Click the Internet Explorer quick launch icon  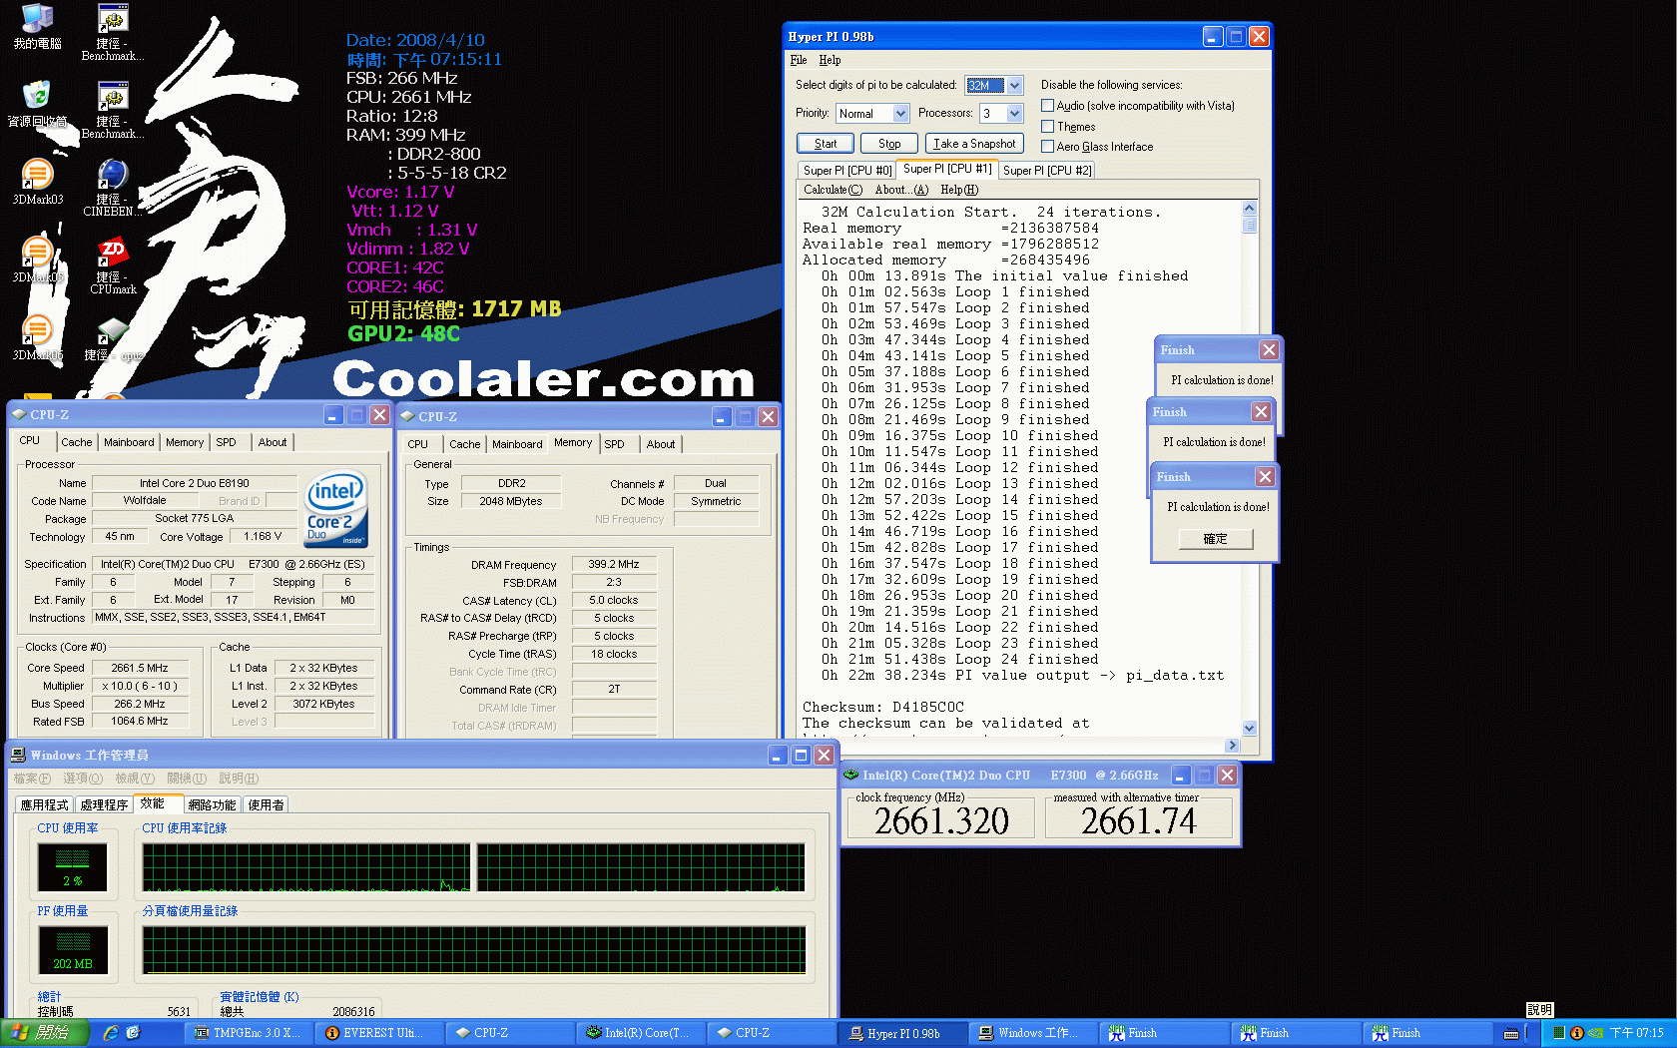coord(111,1033)
